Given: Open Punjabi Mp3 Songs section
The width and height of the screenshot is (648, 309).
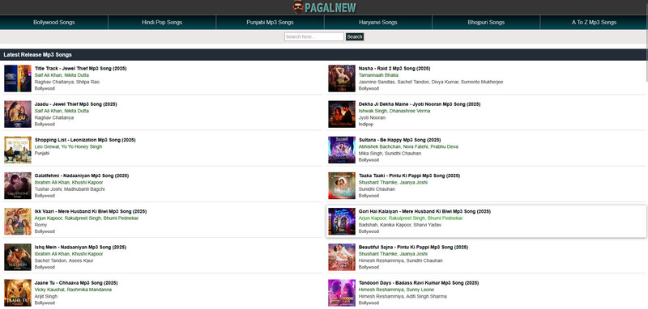Looking at the screenshot, I should (270, 23).
